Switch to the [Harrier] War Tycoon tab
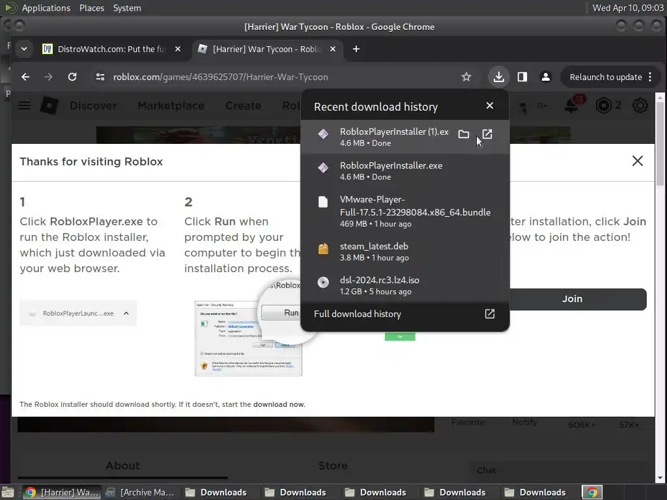This screenshot has width=667, height=500. [x=267, y=49]
